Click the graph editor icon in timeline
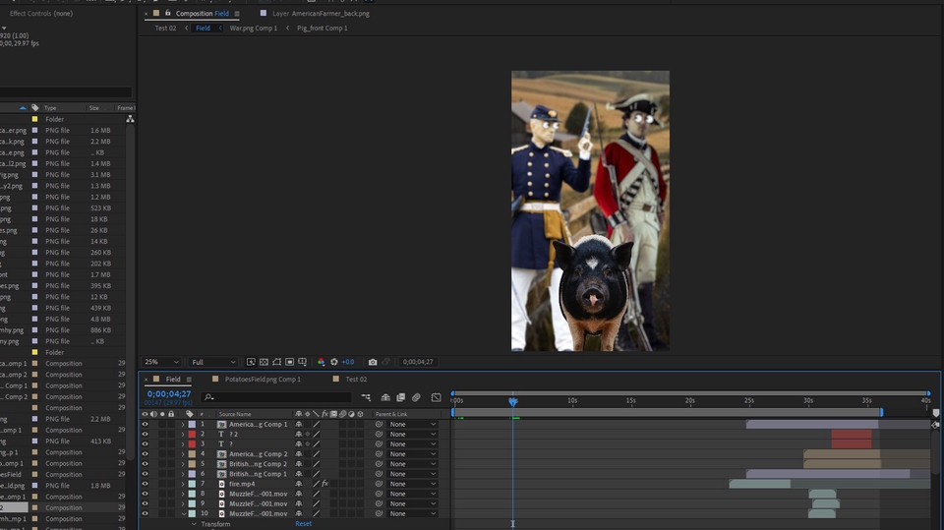Viewport: 944px width, 530px height. [x=437, y=397]
